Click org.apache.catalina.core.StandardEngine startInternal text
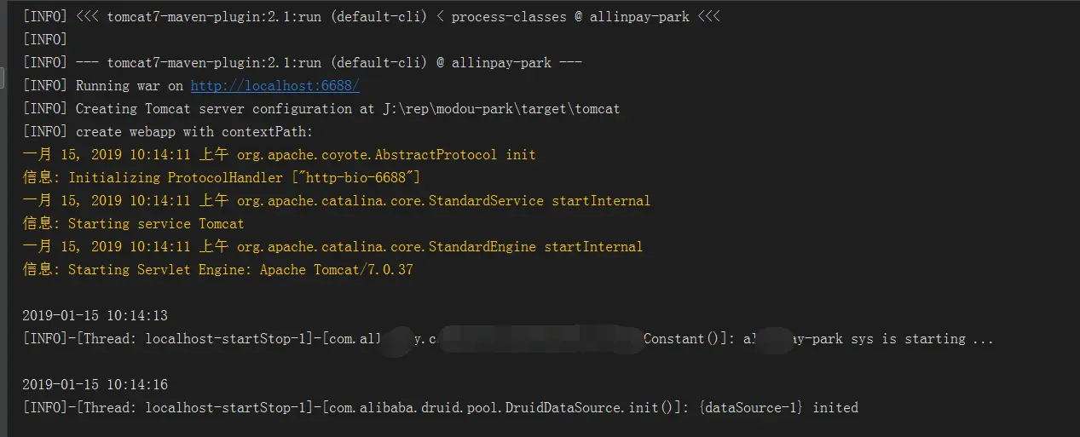This screenshot has height=437, width=1080. (439, 247)
